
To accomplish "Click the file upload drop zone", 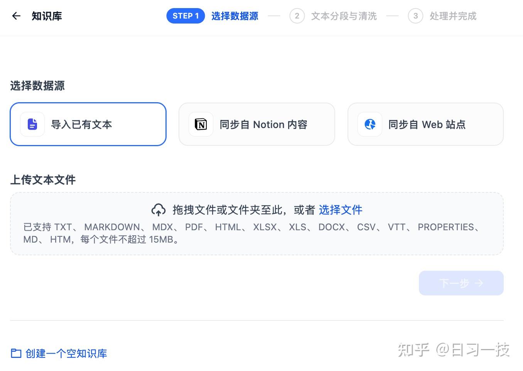I will [257, 224].
